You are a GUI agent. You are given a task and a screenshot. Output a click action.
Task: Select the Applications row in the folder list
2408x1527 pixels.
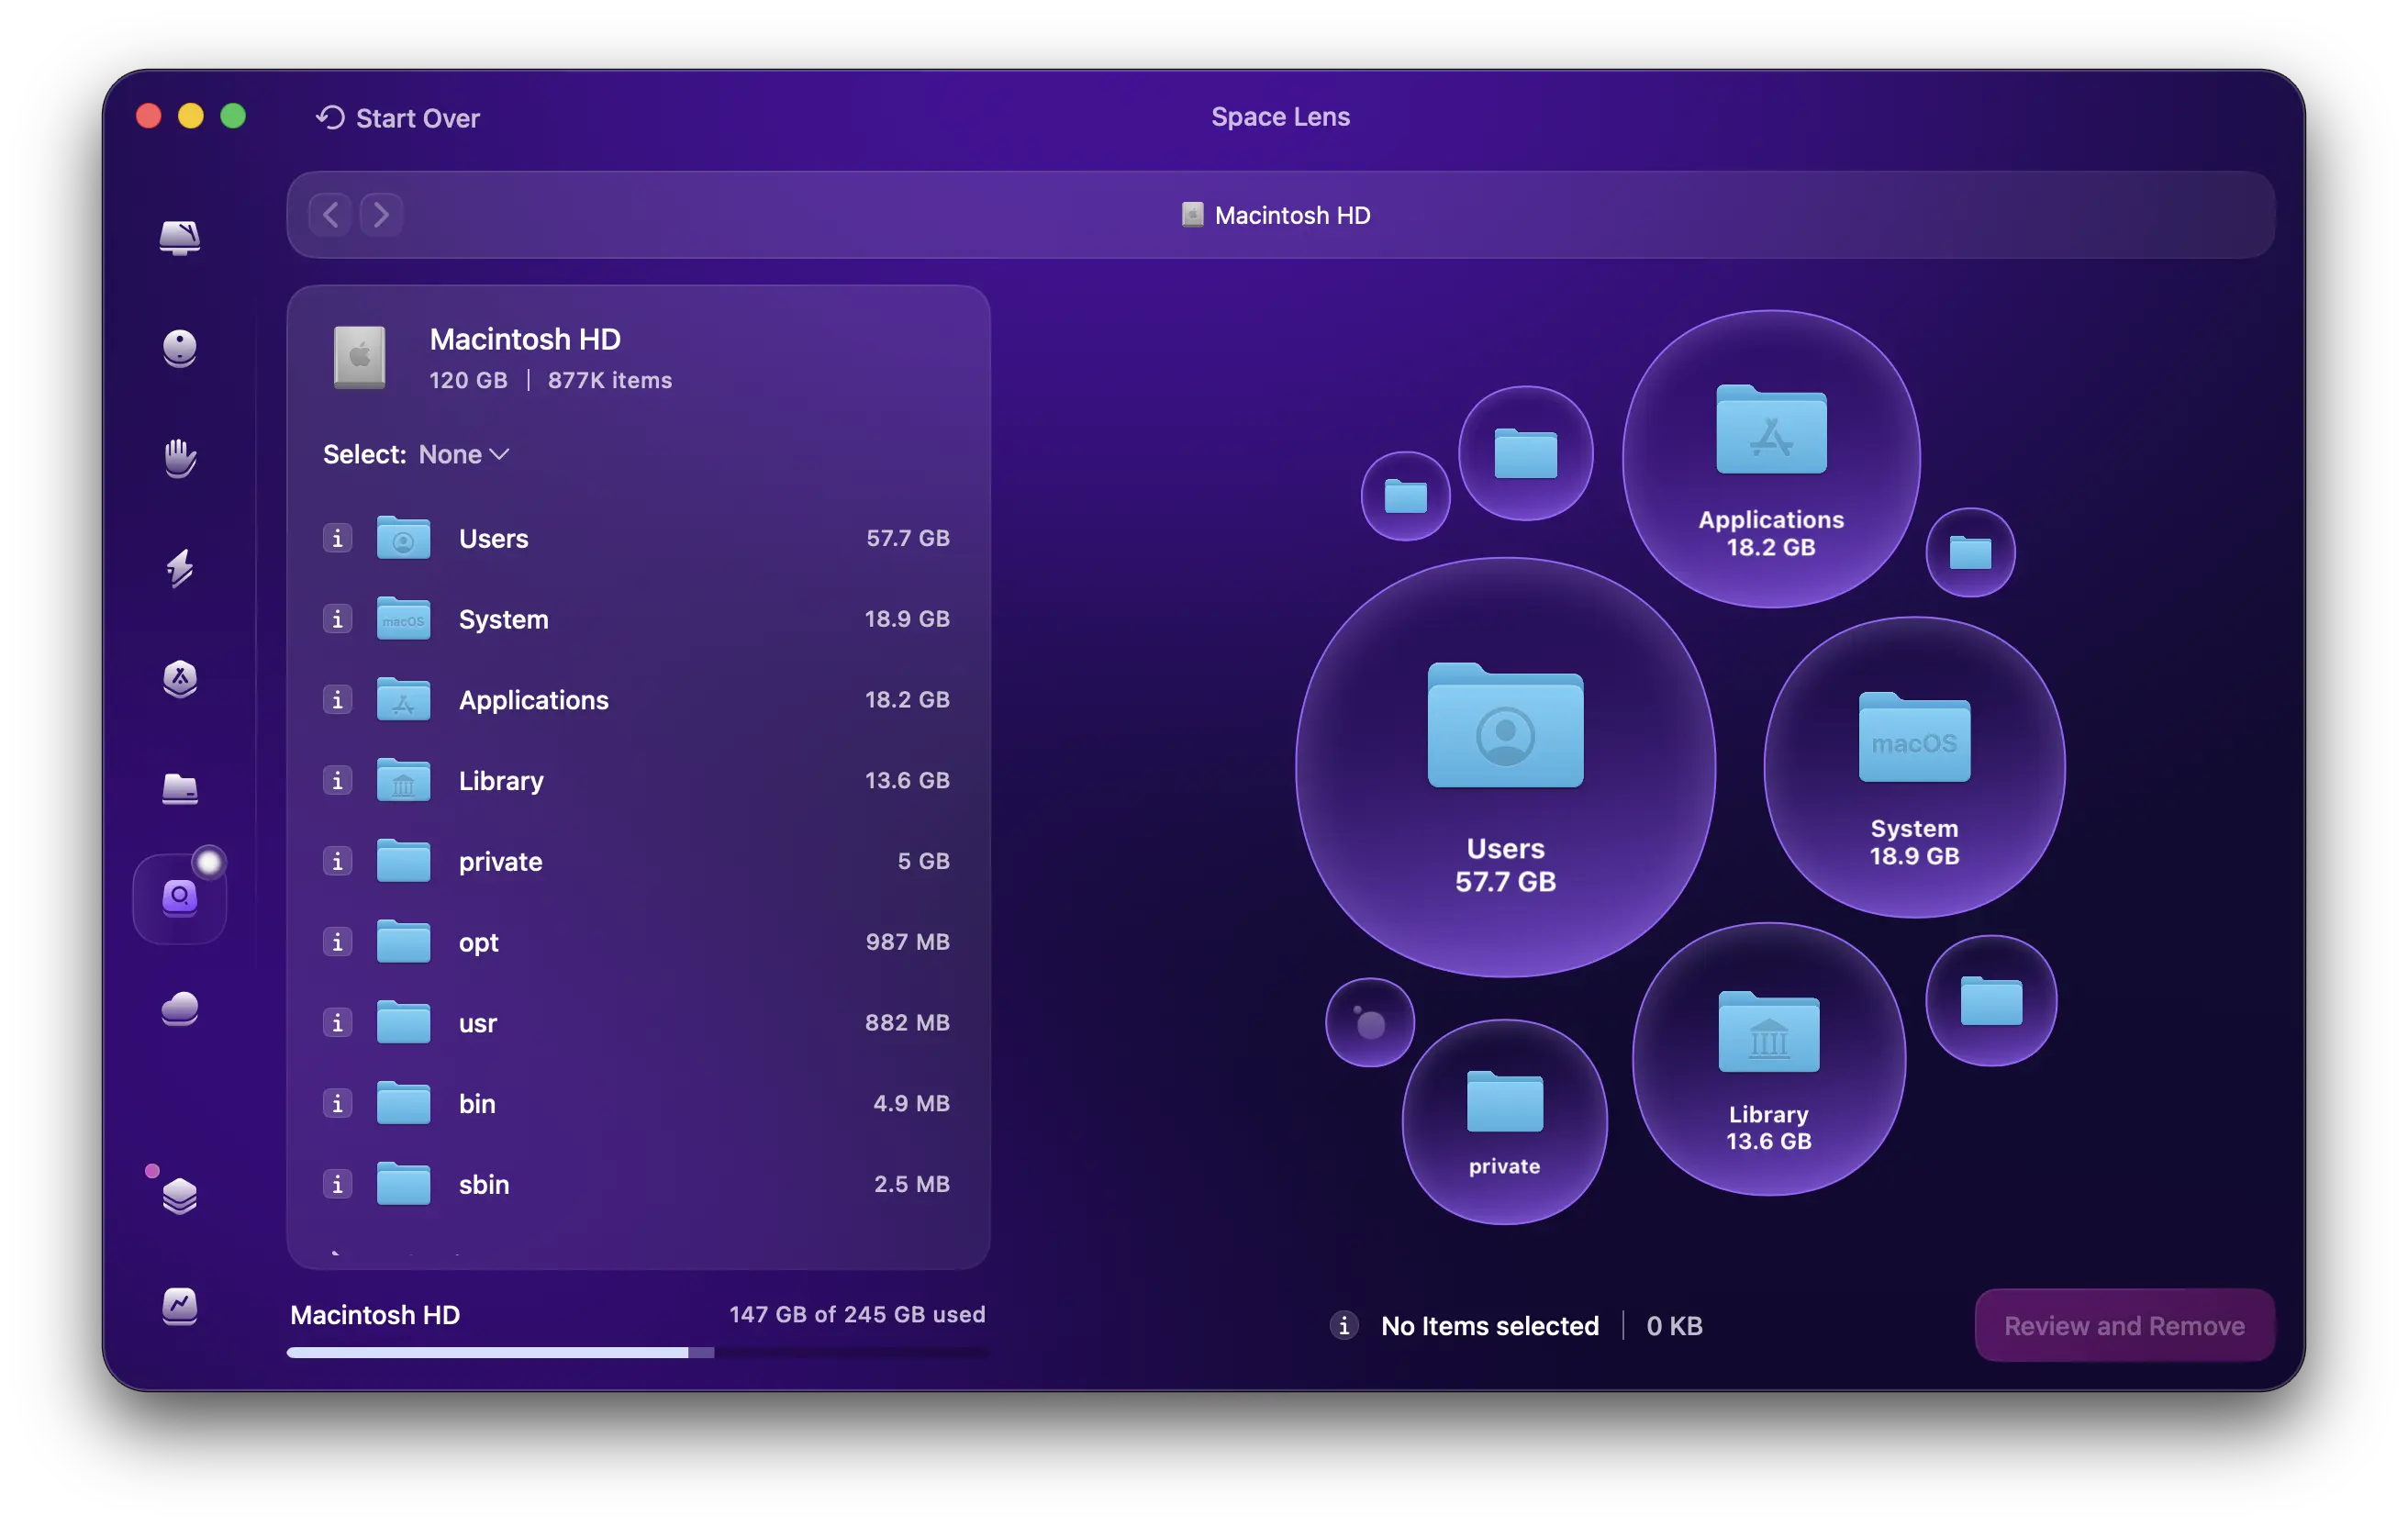tap(637, 700)
